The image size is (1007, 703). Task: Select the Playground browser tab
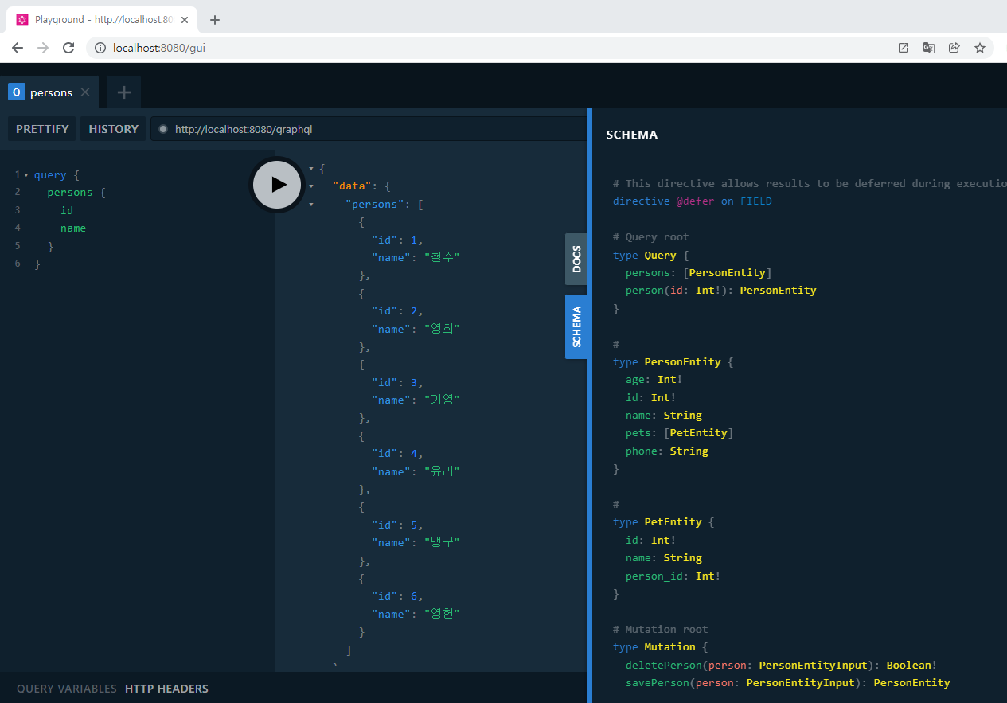tap(102, 20)
